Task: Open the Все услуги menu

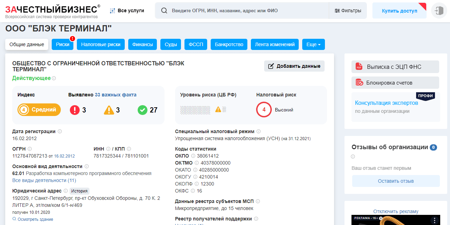Action: [127, 10]
